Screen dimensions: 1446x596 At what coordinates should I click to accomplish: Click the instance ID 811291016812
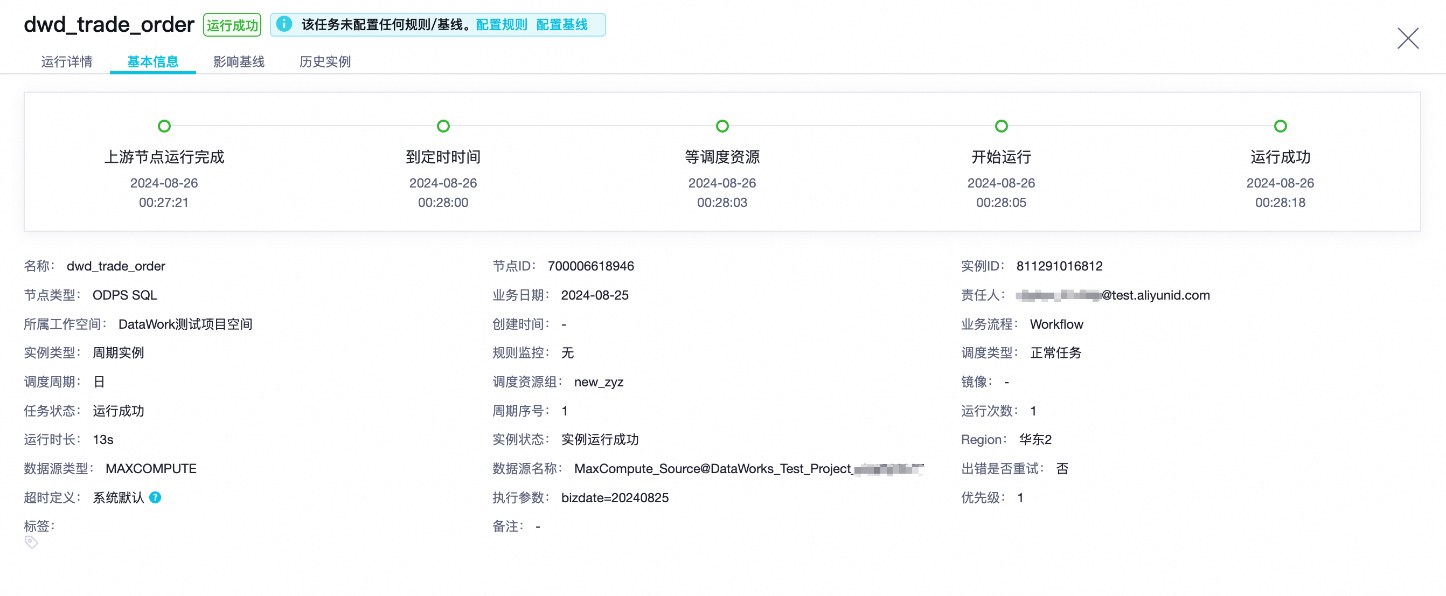click(x=1059, y=266)
